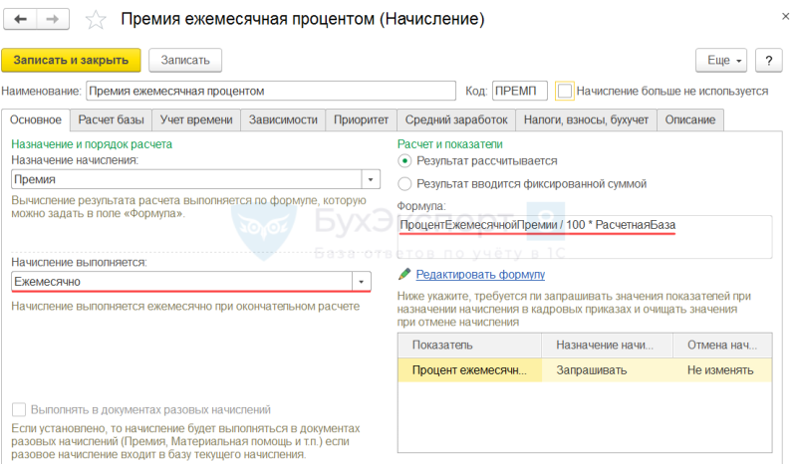Open the Средний заработок tab
797x464 pixels.
coord(456,119)
